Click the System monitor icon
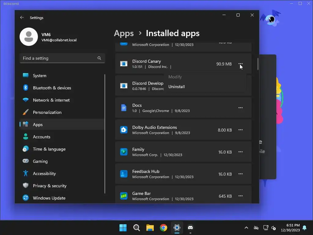 (26, 75)
